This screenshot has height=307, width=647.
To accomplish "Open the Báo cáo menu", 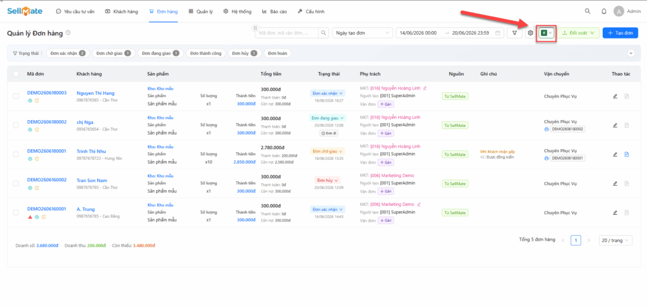I will pos(274,11).
